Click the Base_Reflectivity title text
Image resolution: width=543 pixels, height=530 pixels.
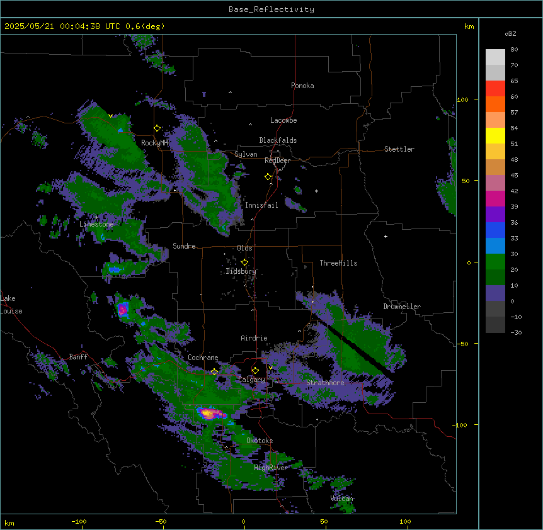tap(271, 9)
